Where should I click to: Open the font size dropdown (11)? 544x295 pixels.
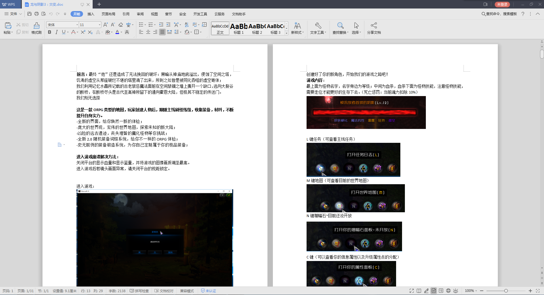pos(99,25)
